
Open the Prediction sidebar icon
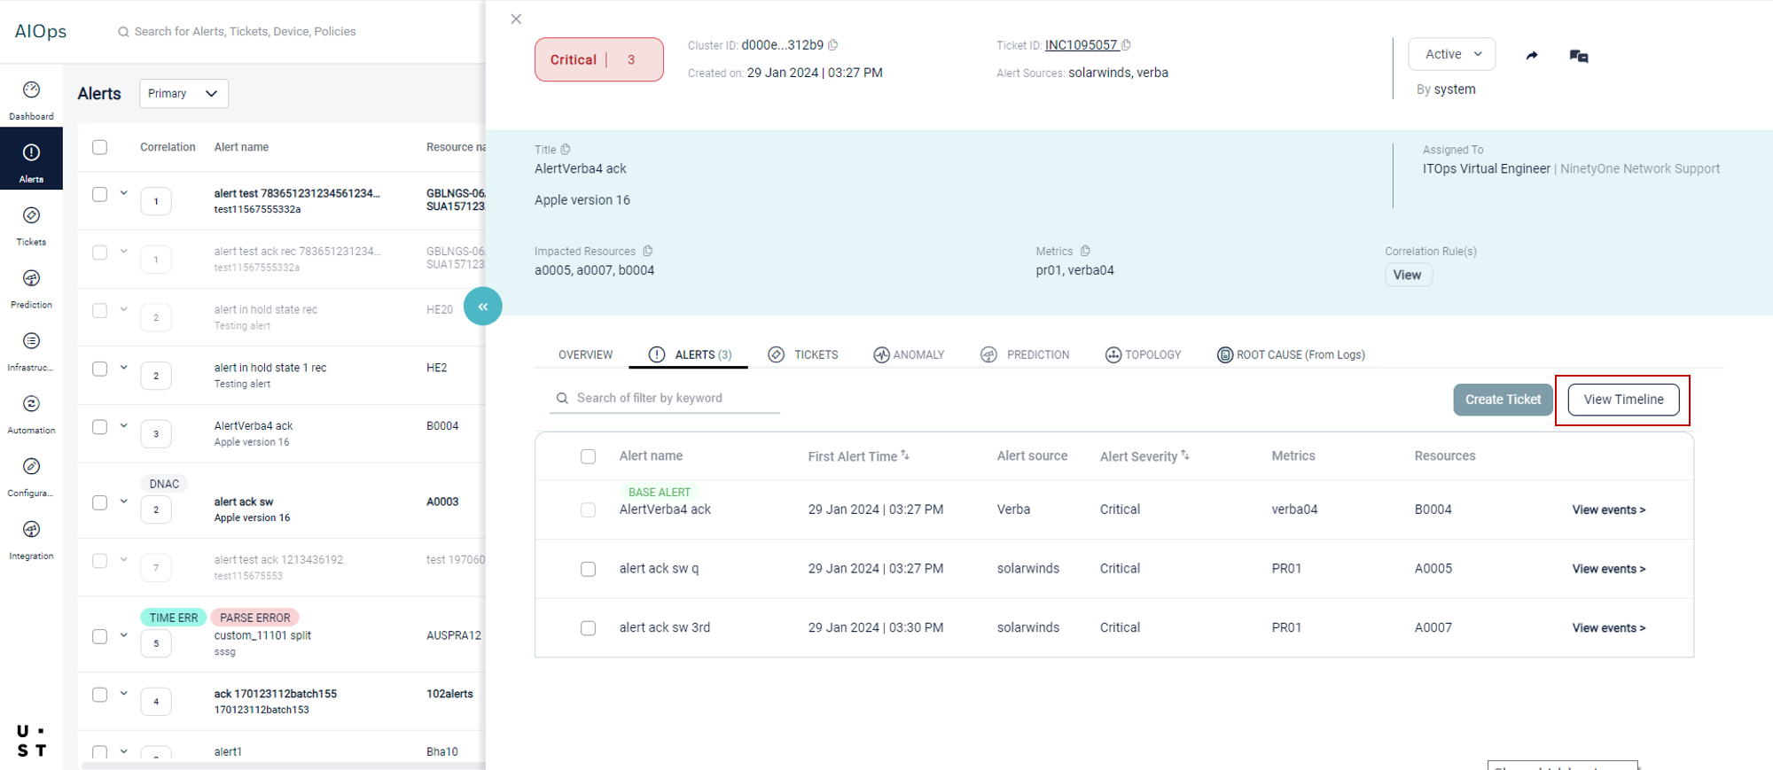click(x=31, y=279)
